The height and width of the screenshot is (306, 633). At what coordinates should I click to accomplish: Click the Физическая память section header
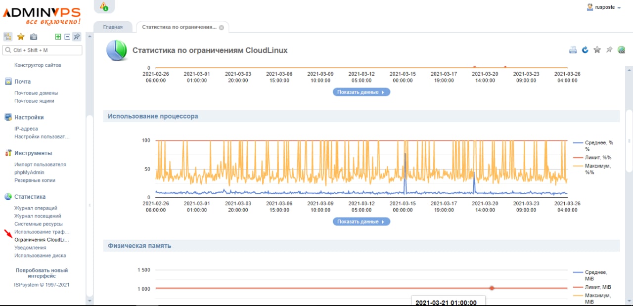pyautogui.click(x=361, y=246)
